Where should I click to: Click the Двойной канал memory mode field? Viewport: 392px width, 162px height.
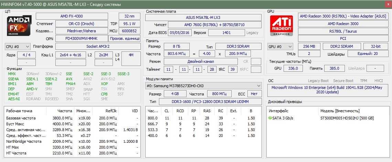tap(201, 61)
